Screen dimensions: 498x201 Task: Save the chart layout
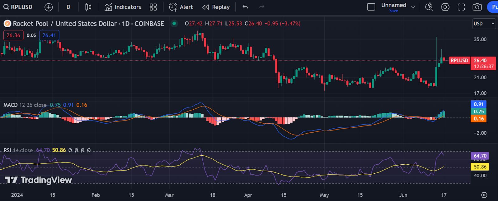(393, 11)
